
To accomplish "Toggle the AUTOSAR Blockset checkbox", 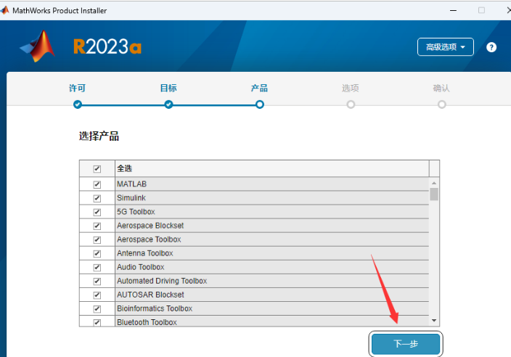I will coord(97,295).
